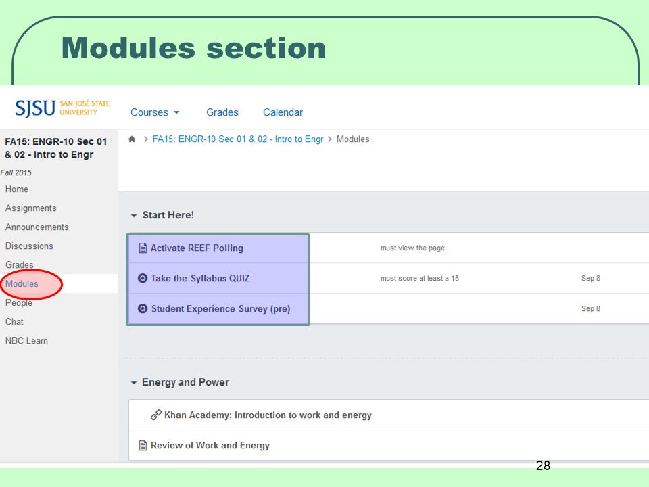Screen dimensions: 649x487
Task: Open Take the Syllabus QUIZ
Action: point(200,278)
